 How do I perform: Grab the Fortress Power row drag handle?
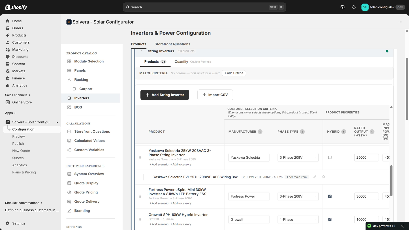[140, 197]
